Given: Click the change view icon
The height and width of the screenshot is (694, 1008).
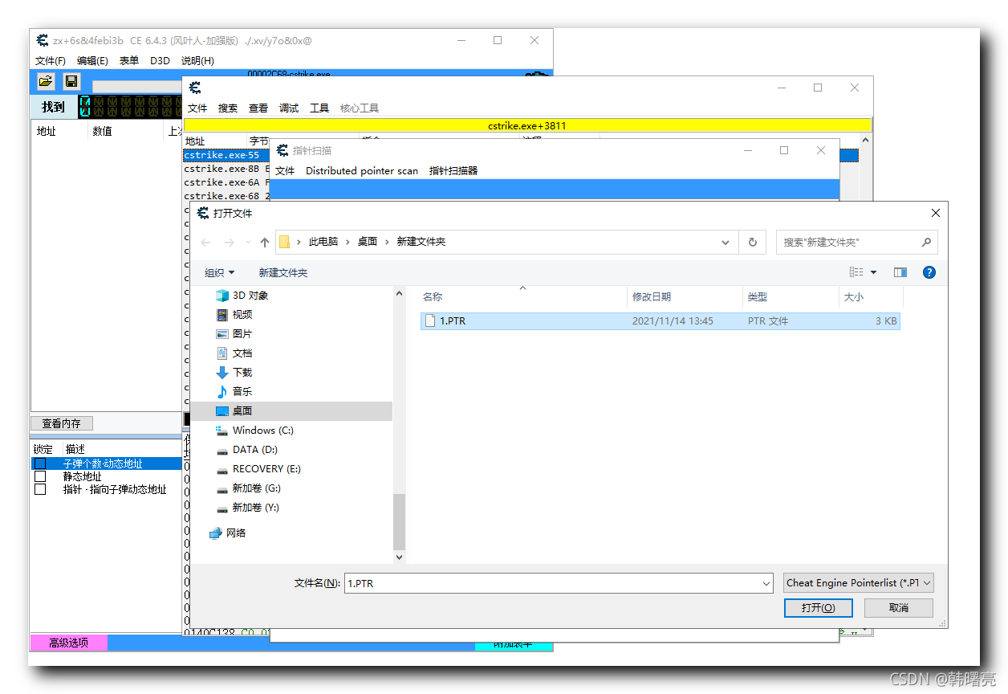Looking at the screenshot, I should (856, 272).
